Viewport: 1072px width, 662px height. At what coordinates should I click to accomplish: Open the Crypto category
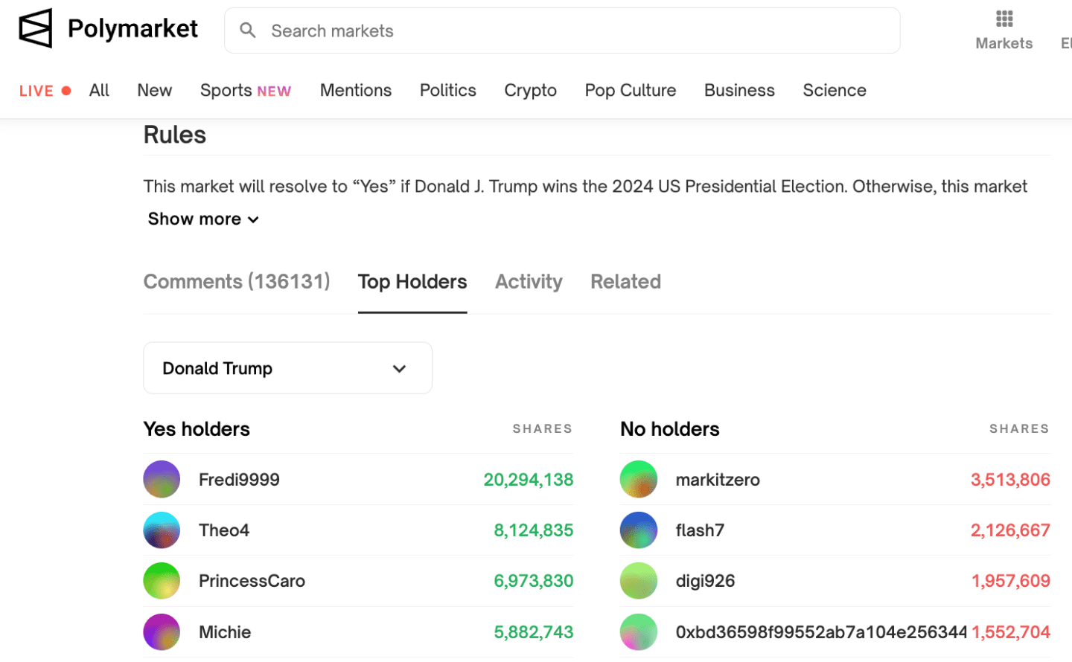pos(530,91)
